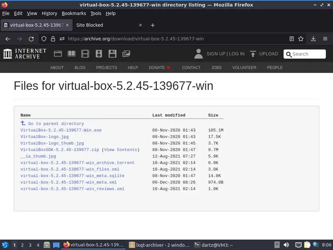Open the site permissions icon in address bar
The width and height of the screenshot is (333, 250).
(x=62, y=39)
